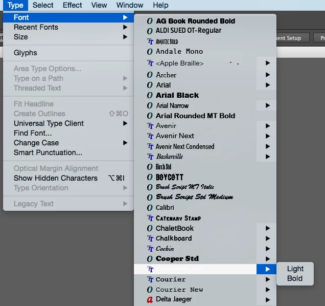Open the Universal Type Client submenu
Viewport: 325px width, 306px height.
(68, 123)
